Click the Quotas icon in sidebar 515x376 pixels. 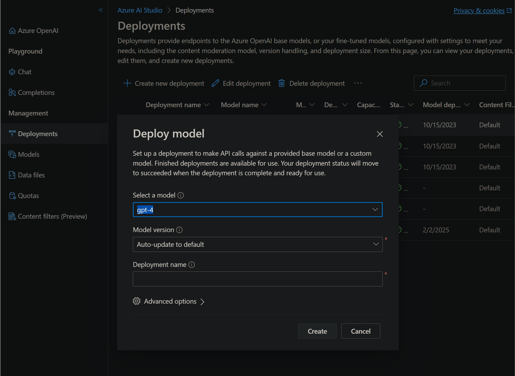(12, 196)
